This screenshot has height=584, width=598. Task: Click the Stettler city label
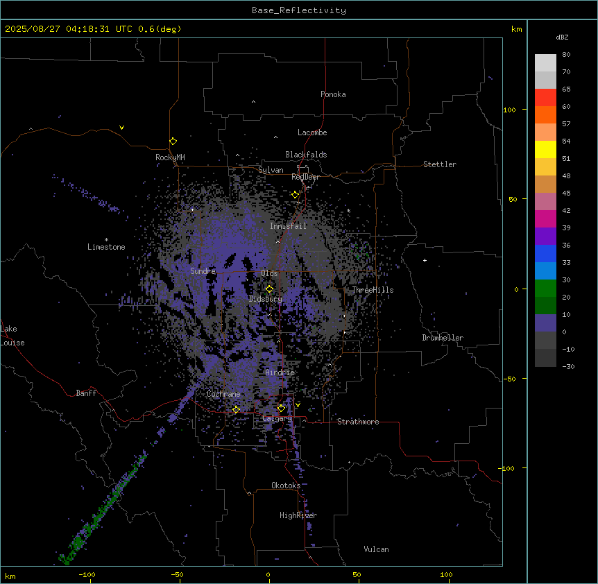pyautogui.click(x=440, y=164)
